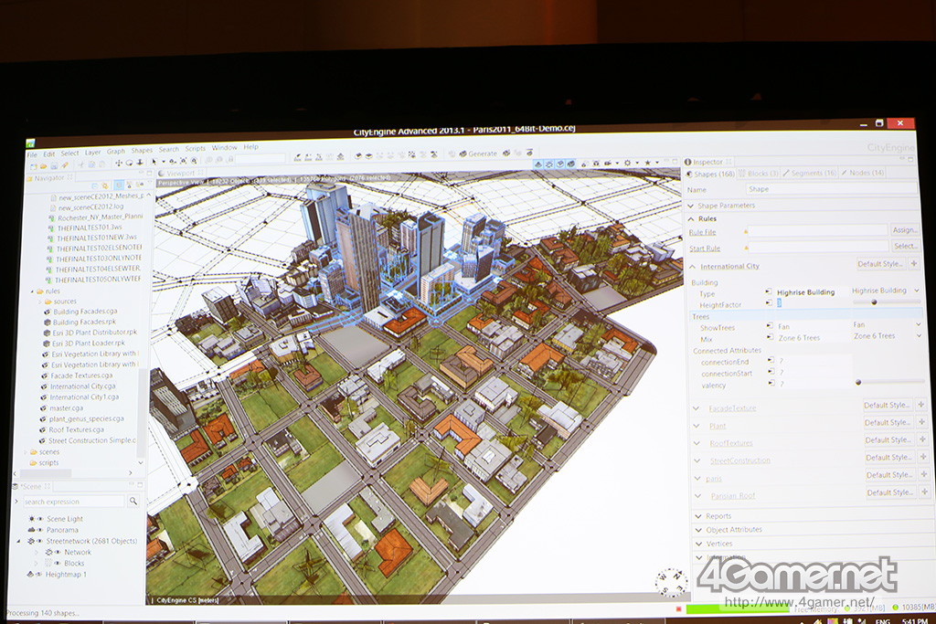Open the Shapes menu
Image resolution: width=936 pixels, height=624 pixels.
142,151
